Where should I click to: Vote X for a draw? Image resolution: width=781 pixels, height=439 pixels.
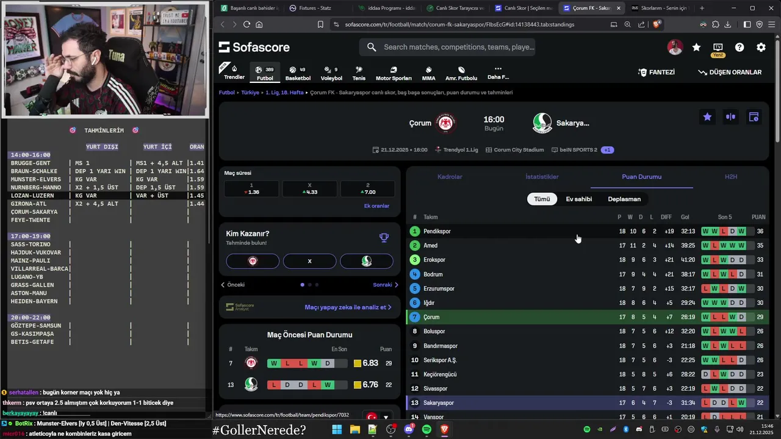[309, 261]
